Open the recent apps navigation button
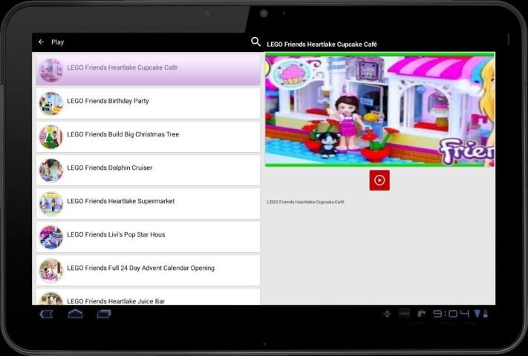528x356 pixels. [x=104, y=314]
